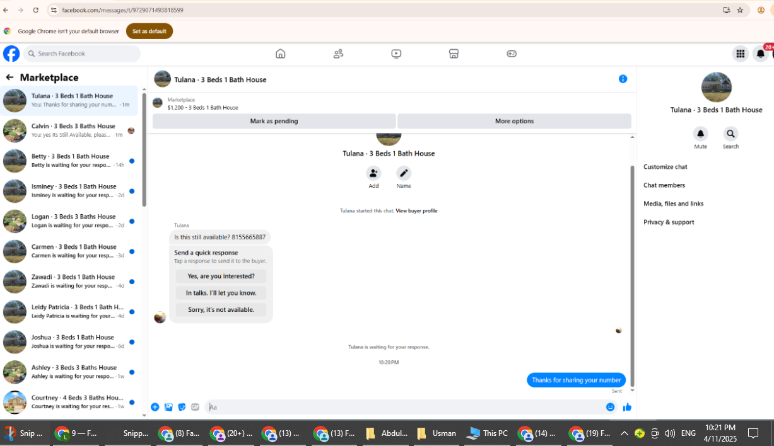This screenshot has height=446, width=774.
Task: Send quick reply Sorry, it's not available.
Action: [221, 309]
